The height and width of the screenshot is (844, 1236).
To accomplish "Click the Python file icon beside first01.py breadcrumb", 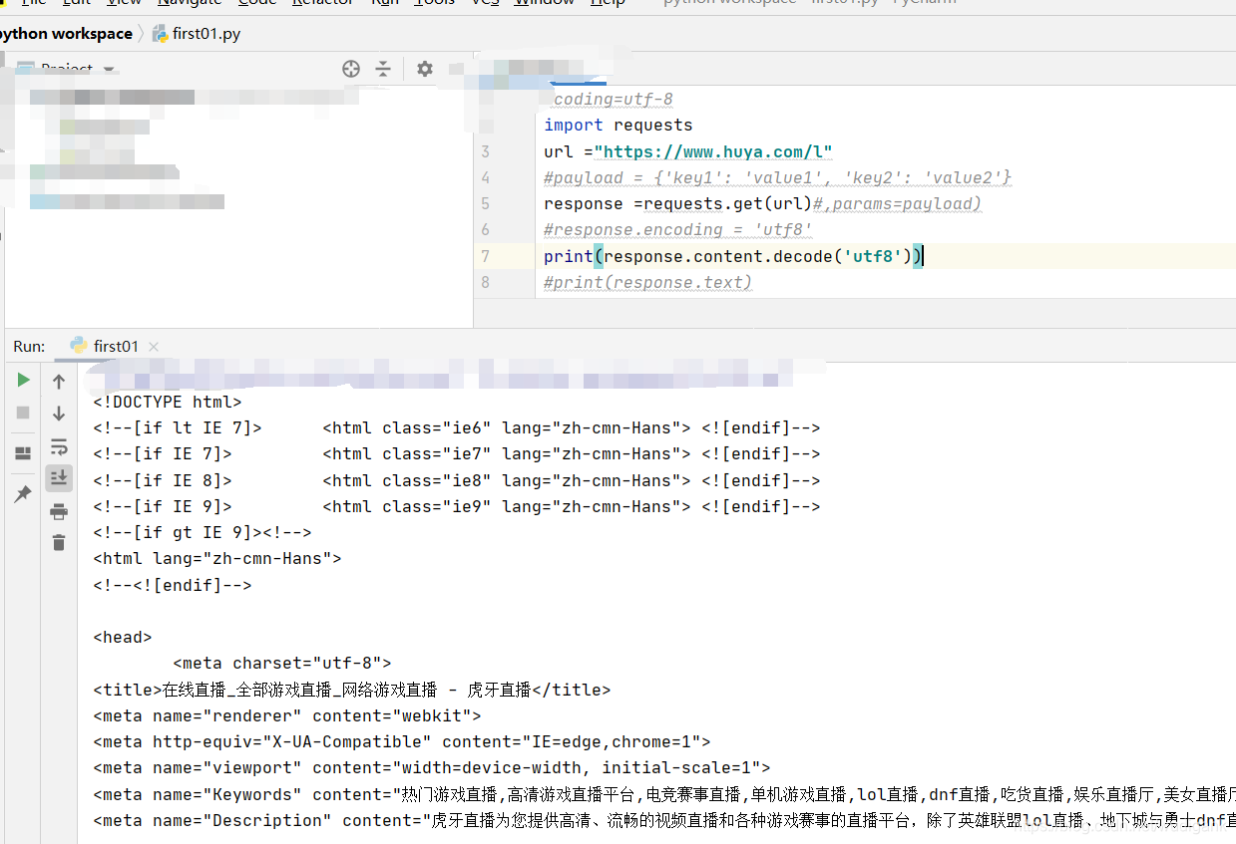I will pos(160,34).
